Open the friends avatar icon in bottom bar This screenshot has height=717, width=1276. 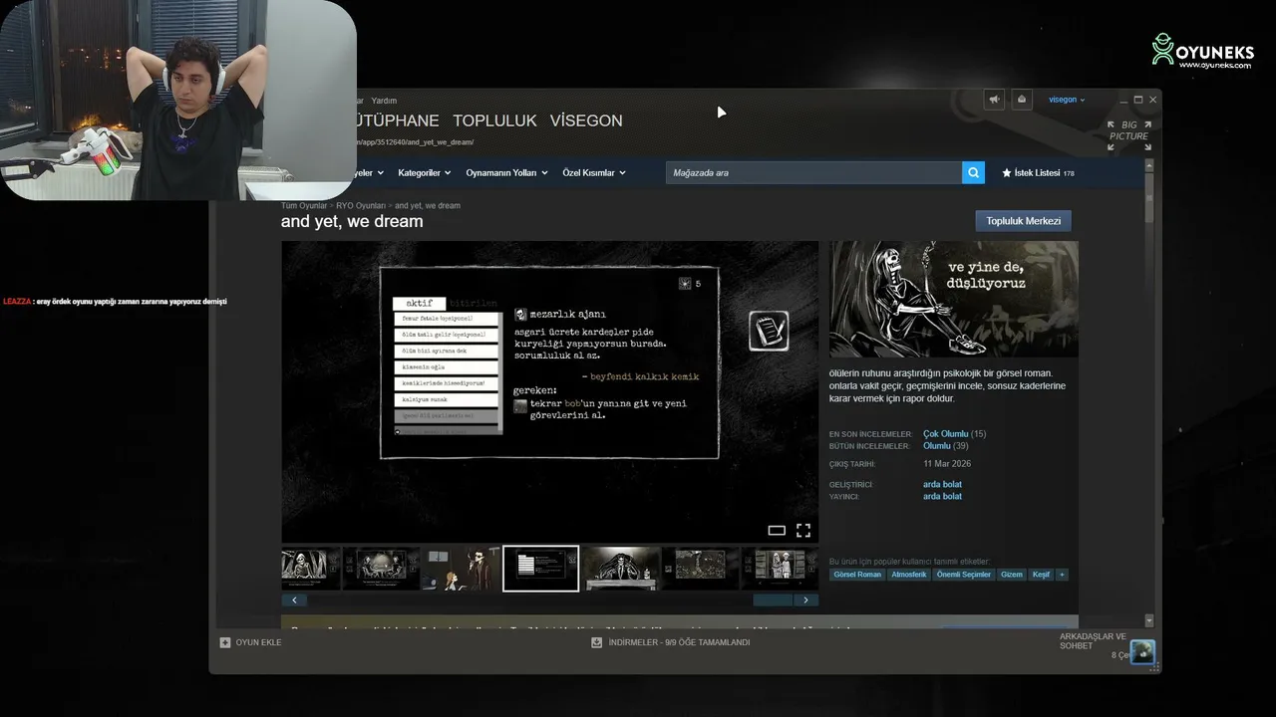(1142, 651)
